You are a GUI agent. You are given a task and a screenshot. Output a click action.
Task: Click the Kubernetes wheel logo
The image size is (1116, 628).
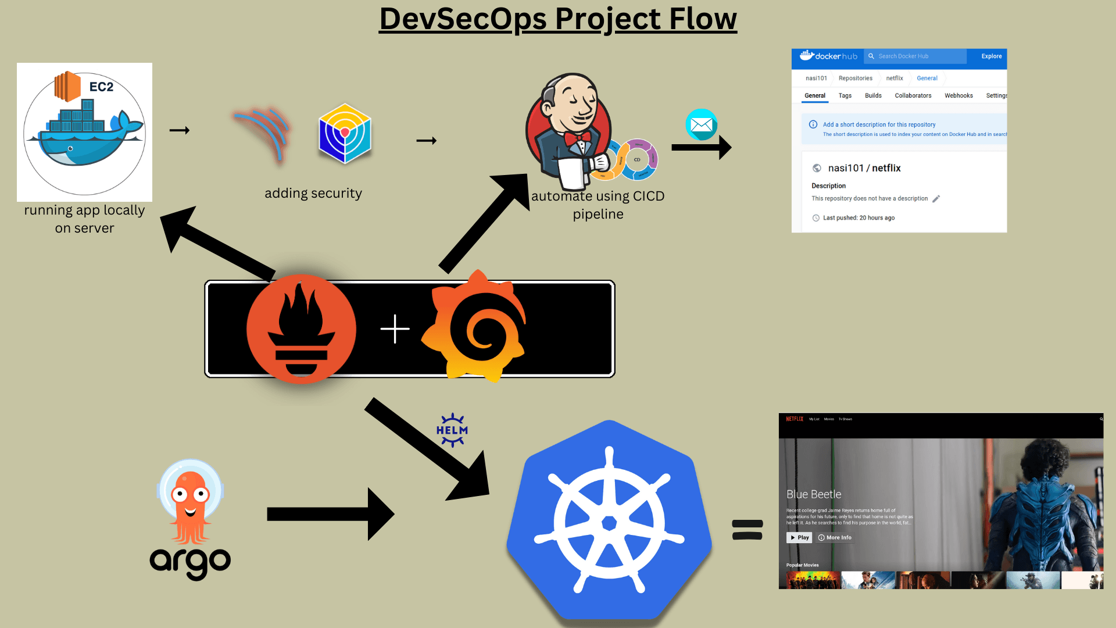click(608, 522)
